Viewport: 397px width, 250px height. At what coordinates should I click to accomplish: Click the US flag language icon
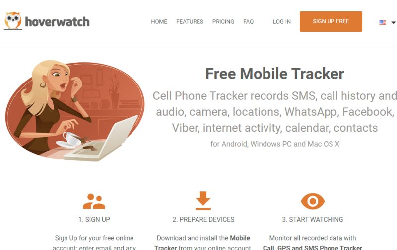click(383, 22)
